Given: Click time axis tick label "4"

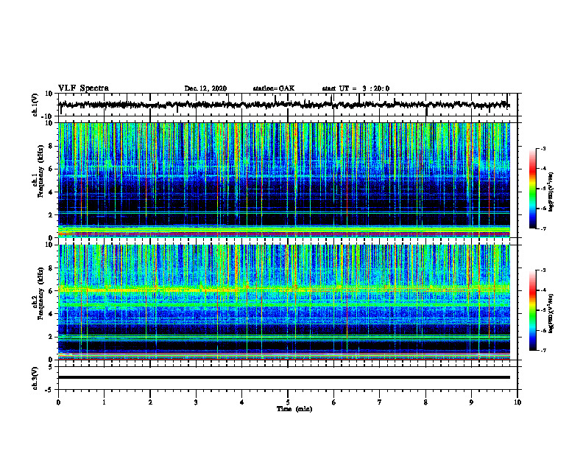Looking at the screenshot, I should 242,402.
